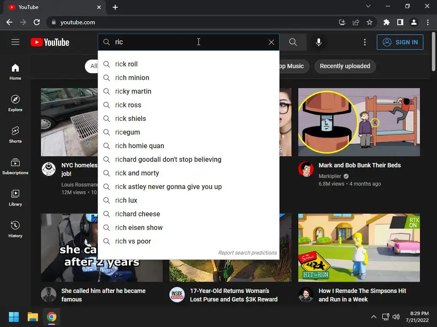Open the tab search dropdown chevron

(368, 6)
